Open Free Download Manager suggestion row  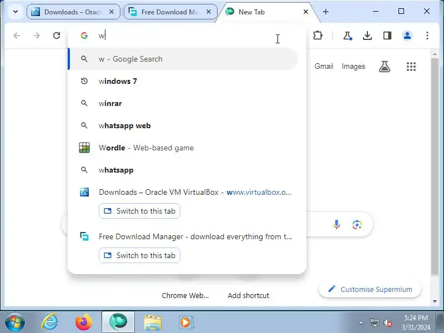[x=183, y=236]
